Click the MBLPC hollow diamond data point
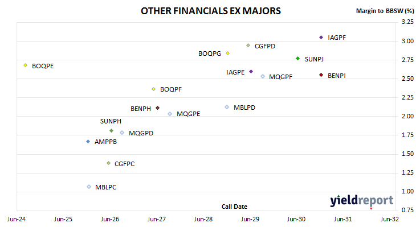The height and width of the screenshot is (227, 416). pyautogui.click(x=89, y=187)
